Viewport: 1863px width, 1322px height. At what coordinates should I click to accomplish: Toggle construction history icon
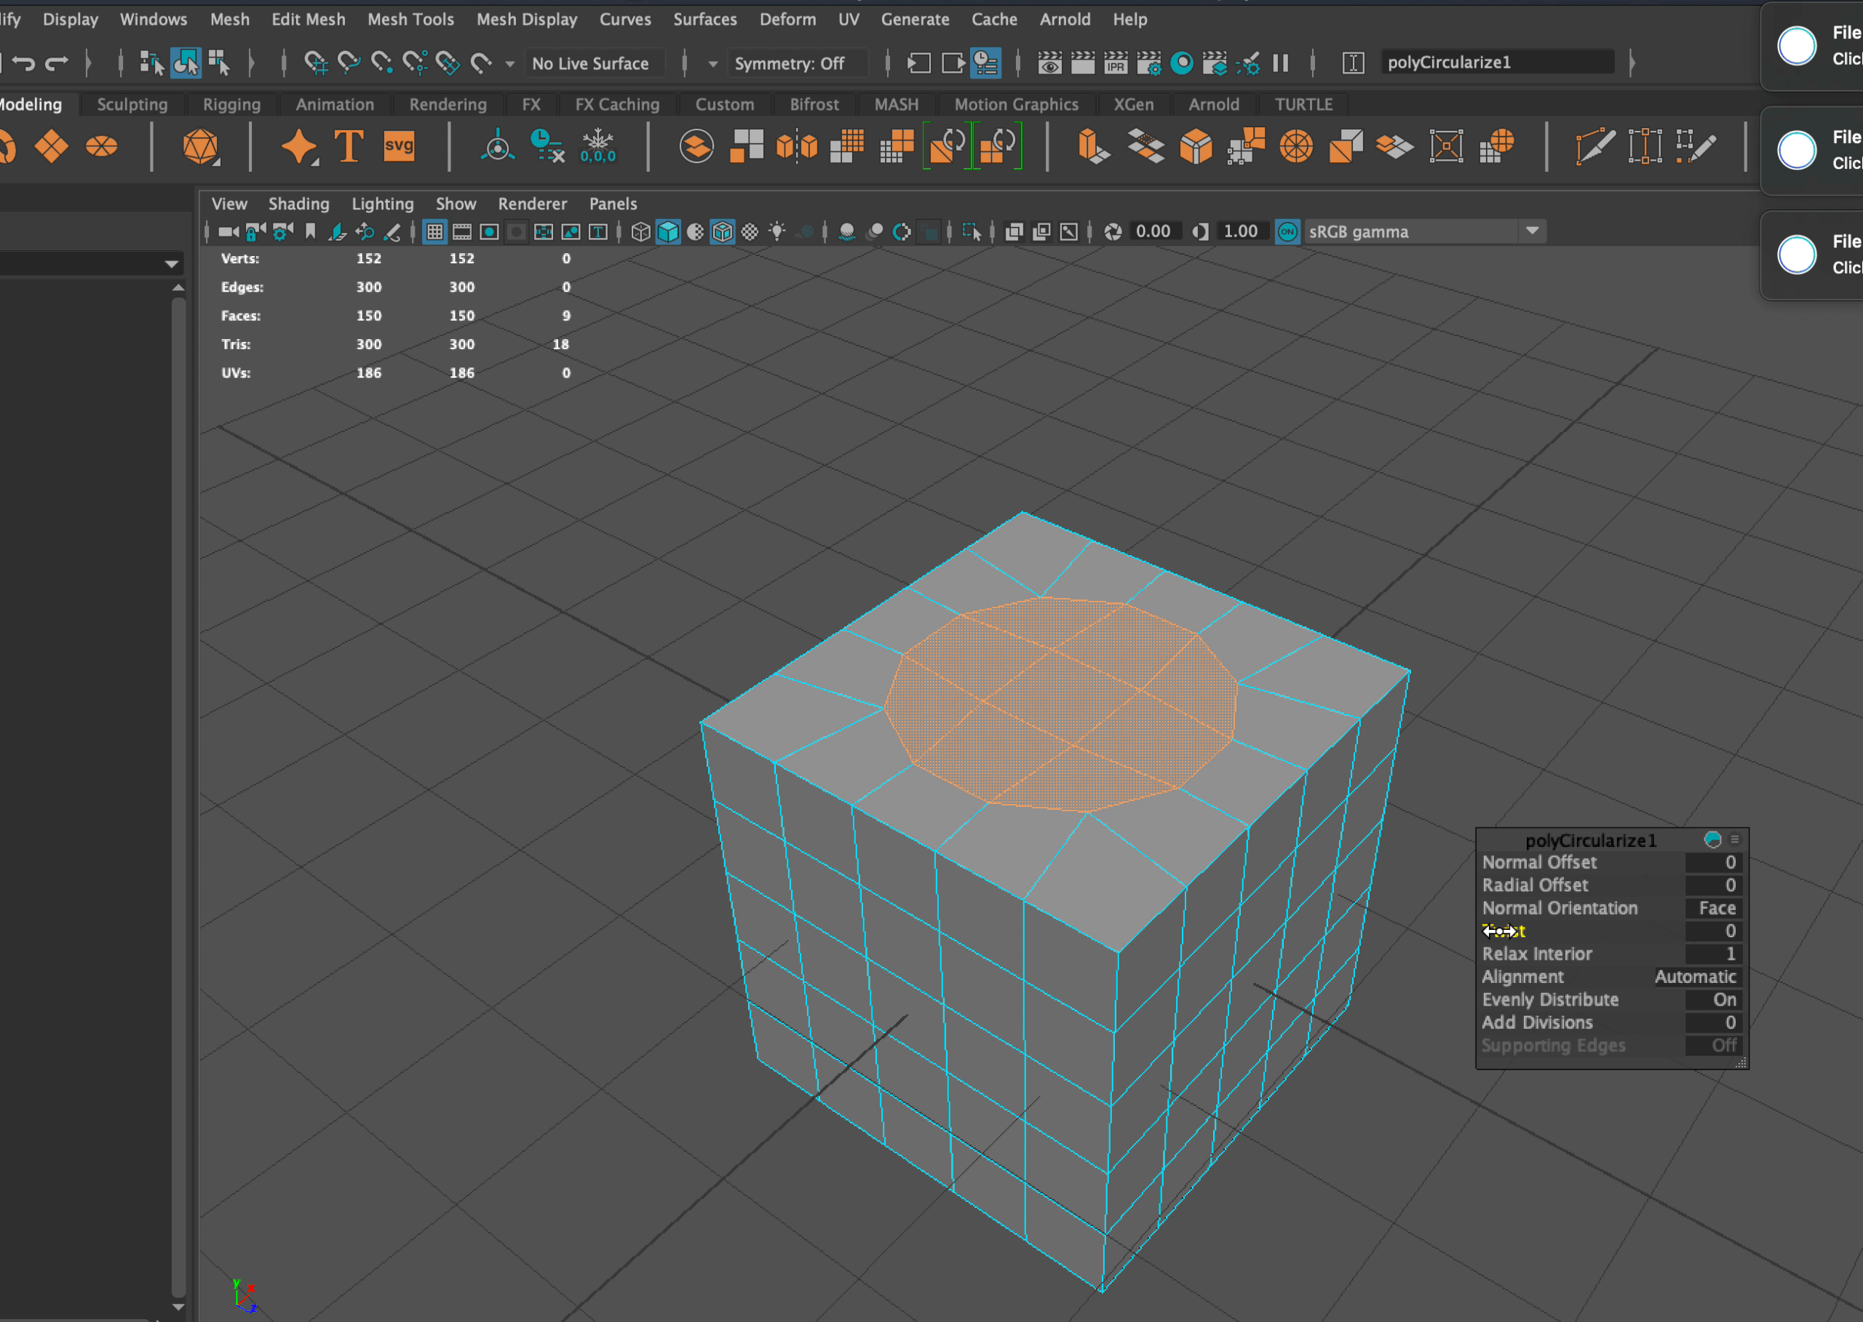pyautogui.click(x=986, y=63)
